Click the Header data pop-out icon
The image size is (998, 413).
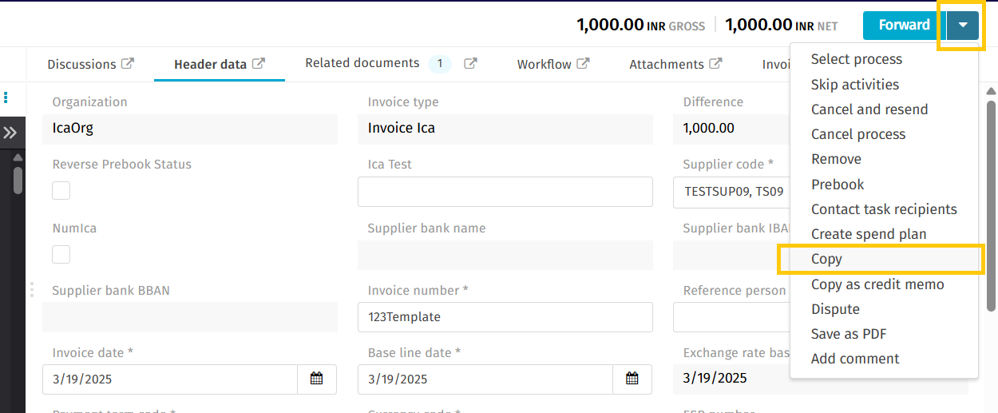point(258,64)
